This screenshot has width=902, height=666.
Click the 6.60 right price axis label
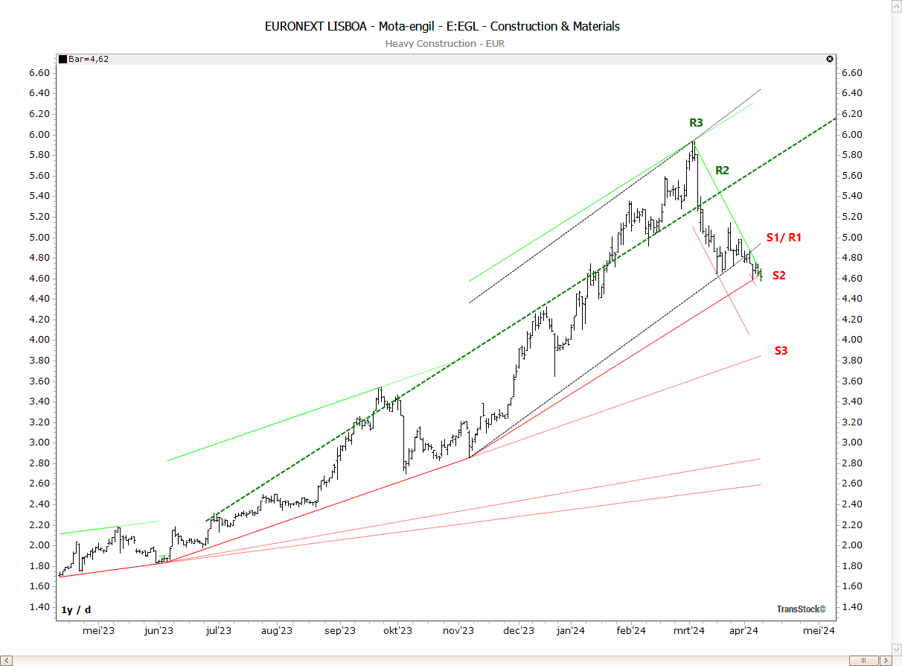click(x=851, y=73)
